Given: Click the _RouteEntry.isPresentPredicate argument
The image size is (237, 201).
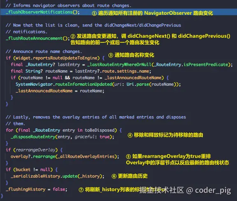Looking at the screenshot, I should coord(191,64).
